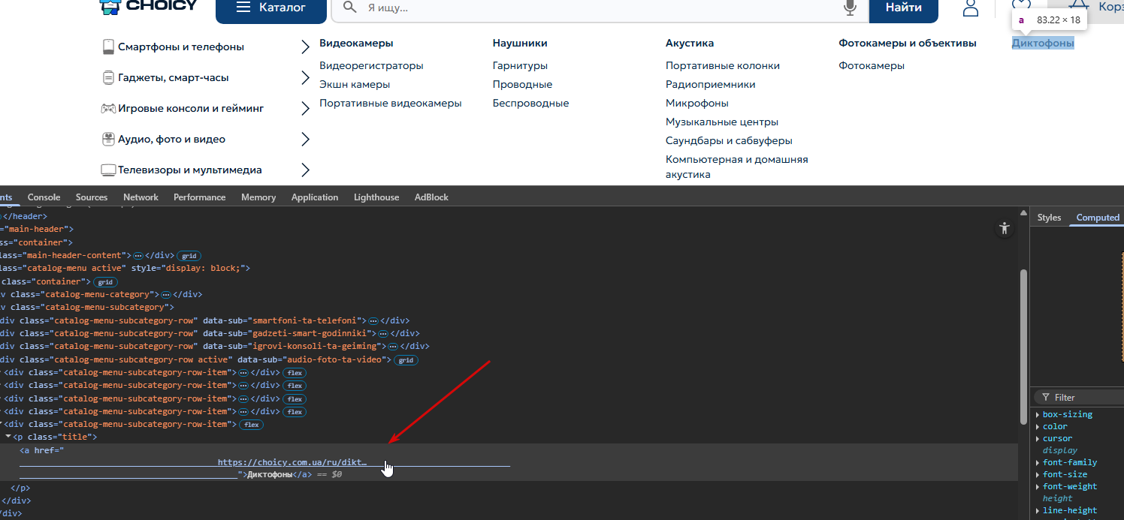Click the grid badge next to class container
The height and width of the screenshot is (520, 1124).
coord(105,282)
